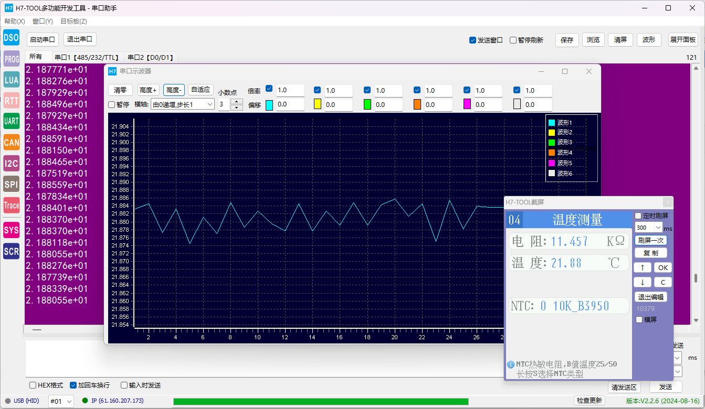Screen dimensions: 705x409
Task: Open the 窗口(Y) menu
Action: (x=43, y=21)
